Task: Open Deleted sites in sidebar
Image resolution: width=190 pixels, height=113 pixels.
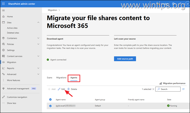Action: coord(13,33)
